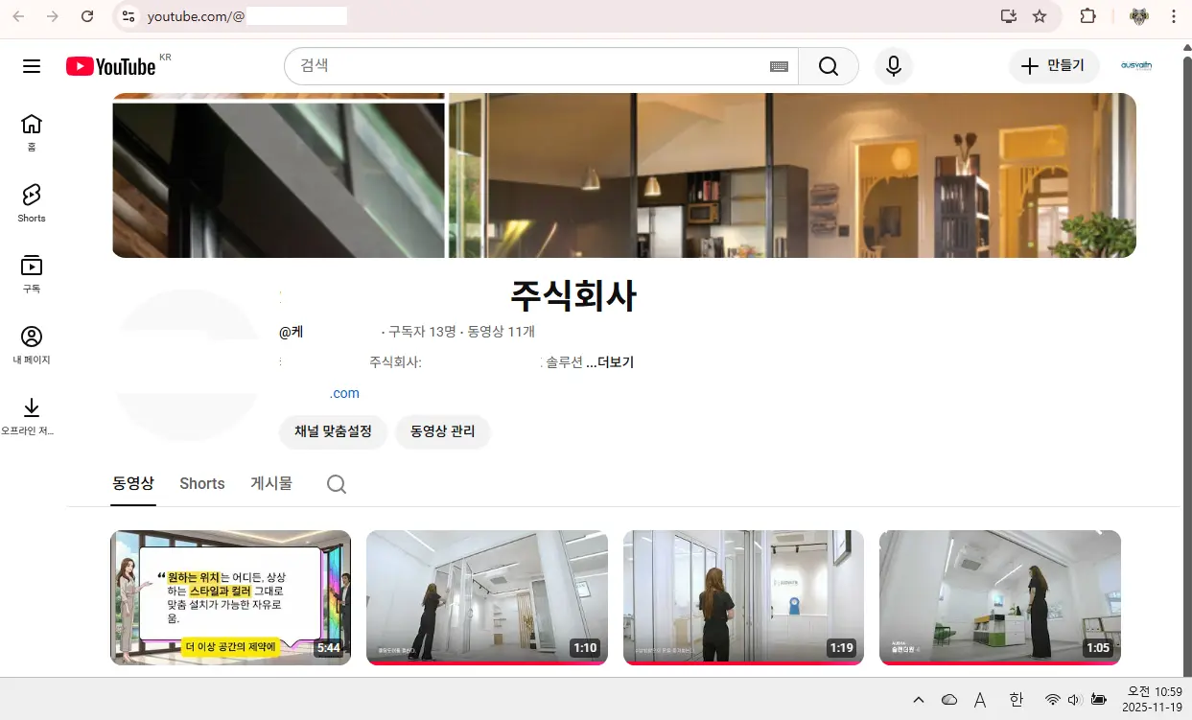The width and height of the screenshot is (1192, 720).
Task: Open the on-screen keyboard in the search bar
Action: click(x=779, y=66)
